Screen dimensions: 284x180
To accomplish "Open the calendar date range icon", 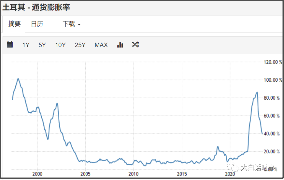I will [x=10, y=45].
